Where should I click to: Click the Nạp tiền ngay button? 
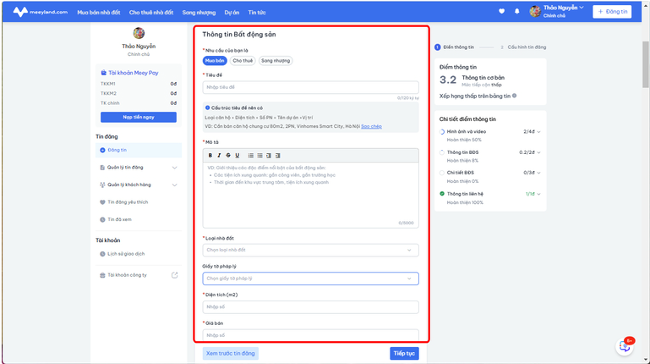pos(139,117)
